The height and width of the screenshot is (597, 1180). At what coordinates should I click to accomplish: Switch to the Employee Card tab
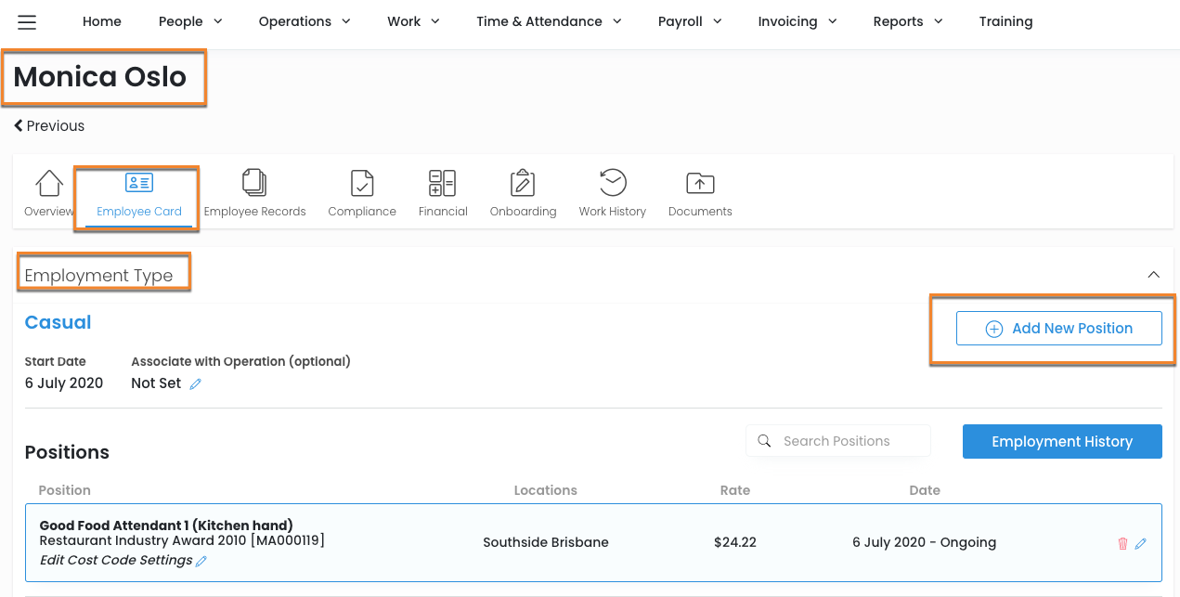click(x=139, y=194)
